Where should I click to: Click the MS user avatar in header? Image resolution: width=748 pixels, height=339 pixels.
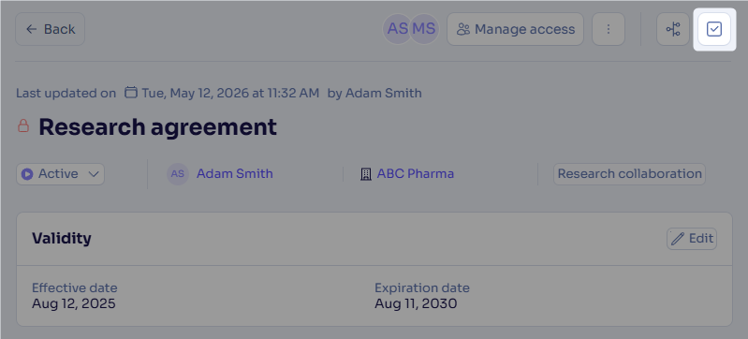pyautogui.click(x=424, y=29)
